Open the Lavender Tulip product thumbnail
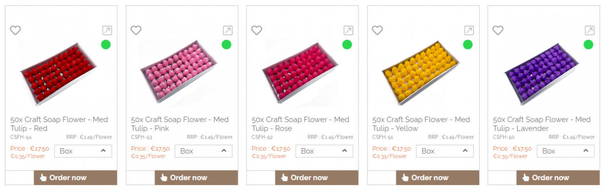 (544, 74)
